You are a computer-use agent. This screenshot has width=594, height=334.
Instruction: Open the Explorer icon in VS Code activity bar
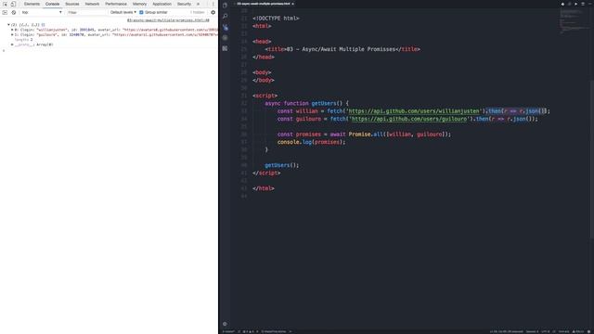tap(225, 6)
